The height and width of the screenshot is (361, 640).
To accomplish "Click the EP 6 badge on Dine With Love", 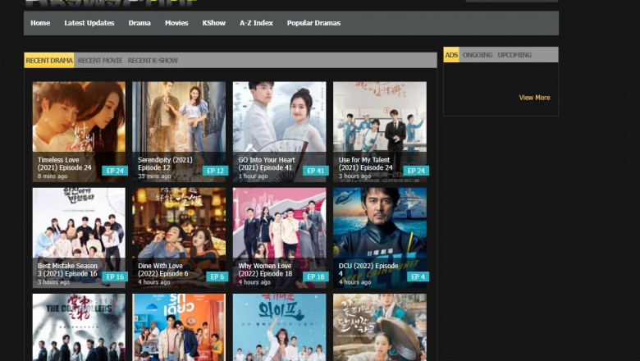I will (217, 277).
